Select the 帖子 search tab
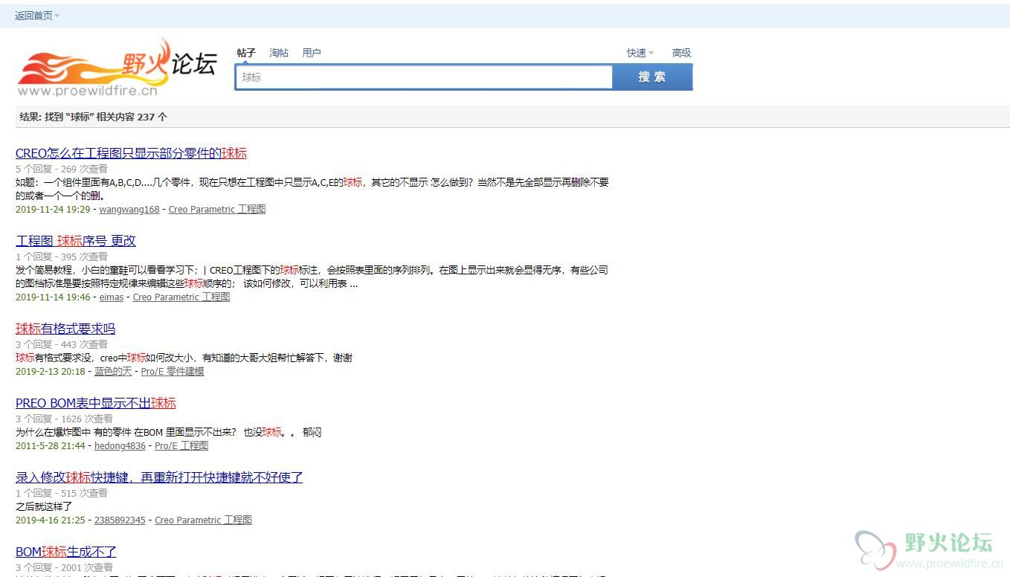1010x577 pixels. pos(246,53)
